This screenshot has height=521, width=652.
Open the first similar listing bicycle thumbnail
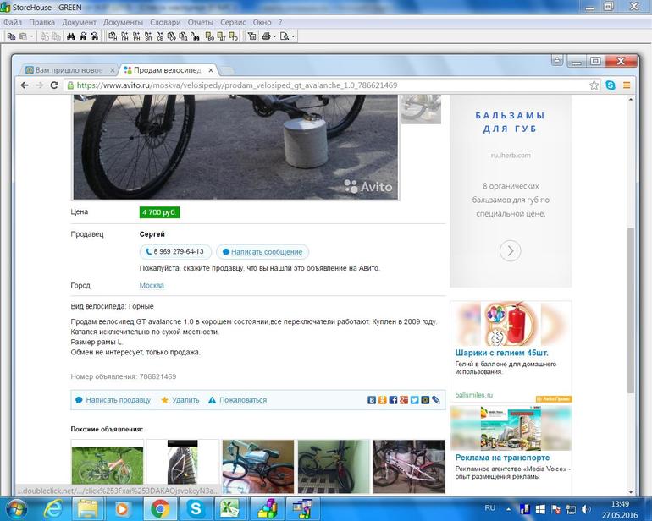(107, 466)
